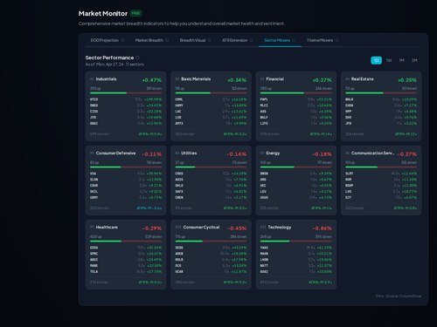Image resolution: width=437 pixels, height=327 pixels.
Task: Open the Real Estate sector card title
Action: point(362,79)
